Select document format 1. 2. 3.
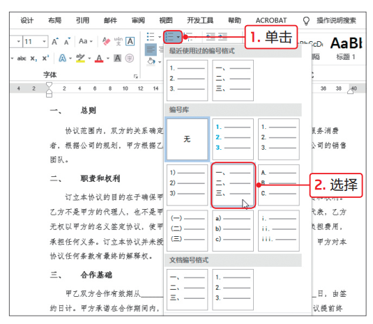This screenshot has width=373, height=324. (x=233, y=290)
